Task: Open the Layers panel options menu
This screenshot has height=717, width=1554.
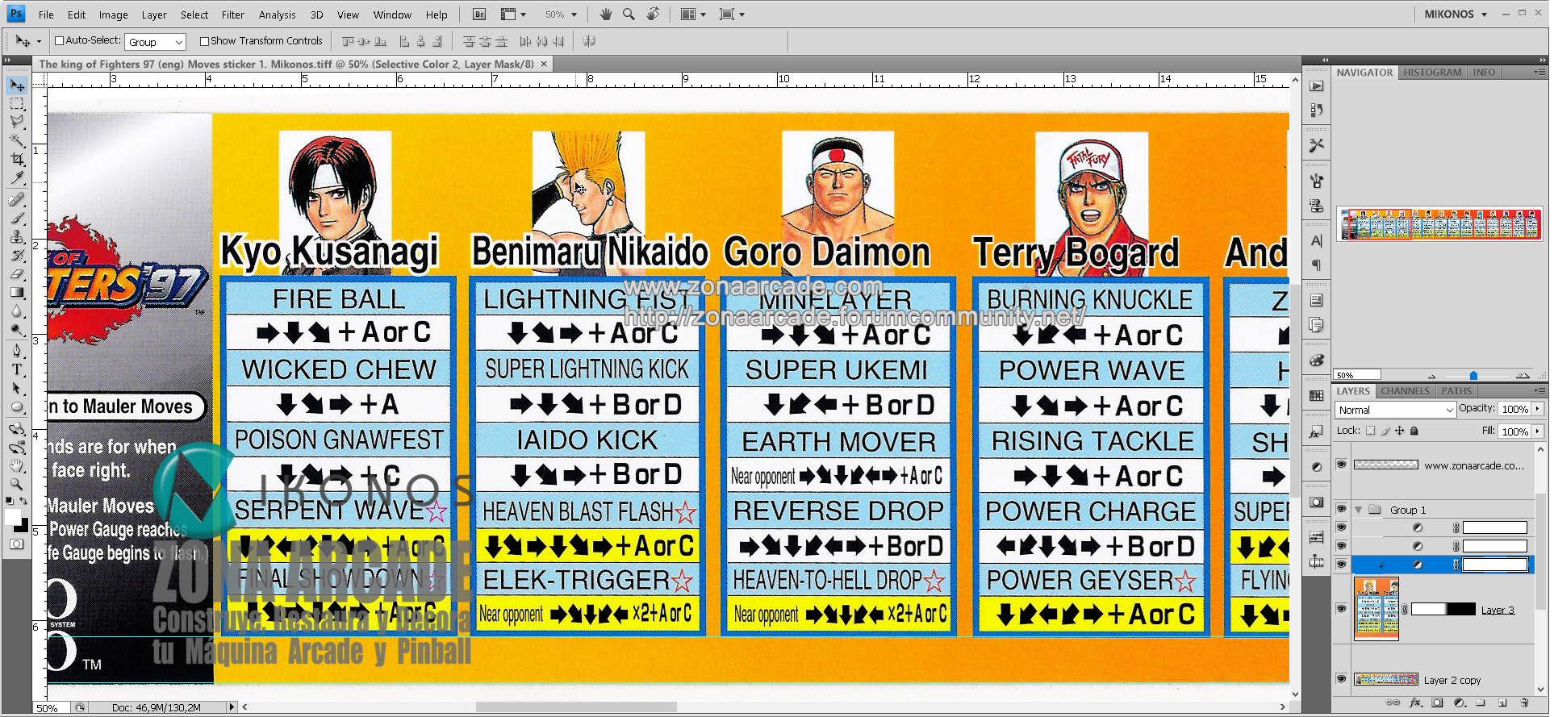Action: click(x=1539, y=391)
